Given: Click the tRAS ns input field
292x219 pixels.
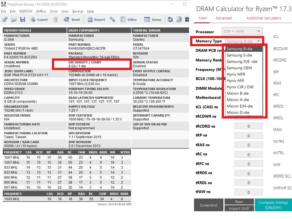Looking at the screenshot, I should [x=249, y=145].
